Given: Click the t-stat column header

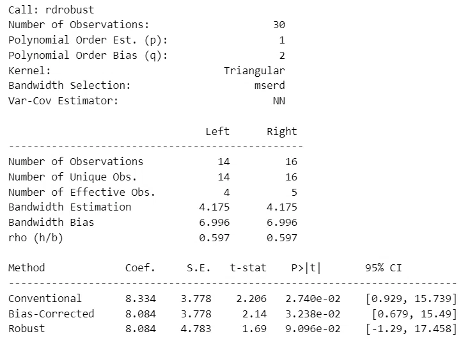Looking at the screenshot, I should point(248,267).
